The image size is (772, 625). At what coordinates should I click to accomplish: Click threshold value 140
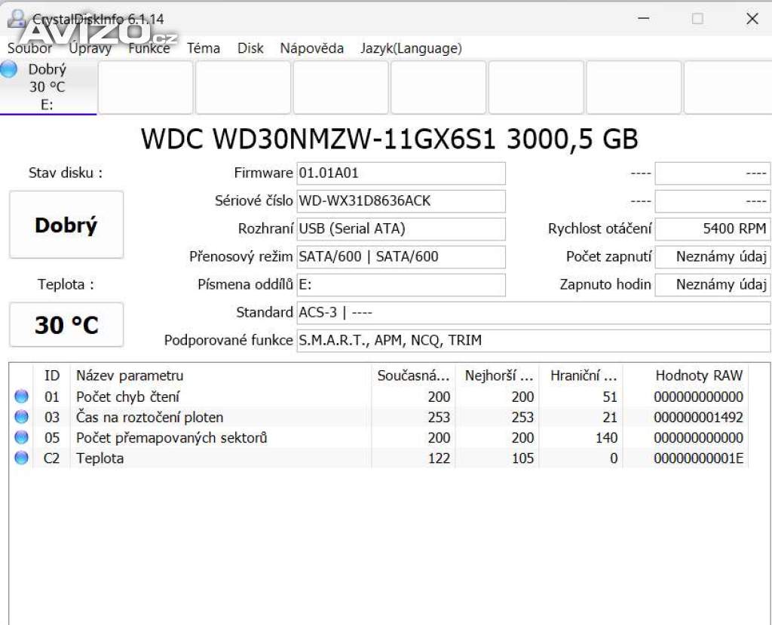pyautogui.click(x=606, y=437)
